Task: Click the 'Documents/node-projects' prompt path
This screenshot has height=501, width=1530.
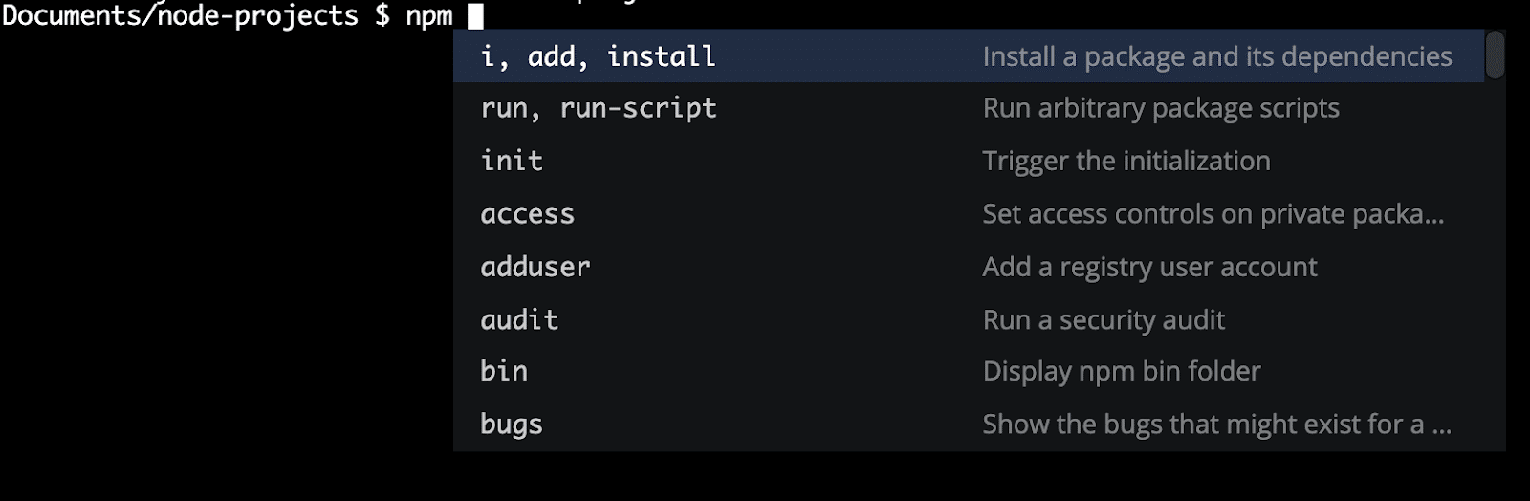Action: click(181, 16)
